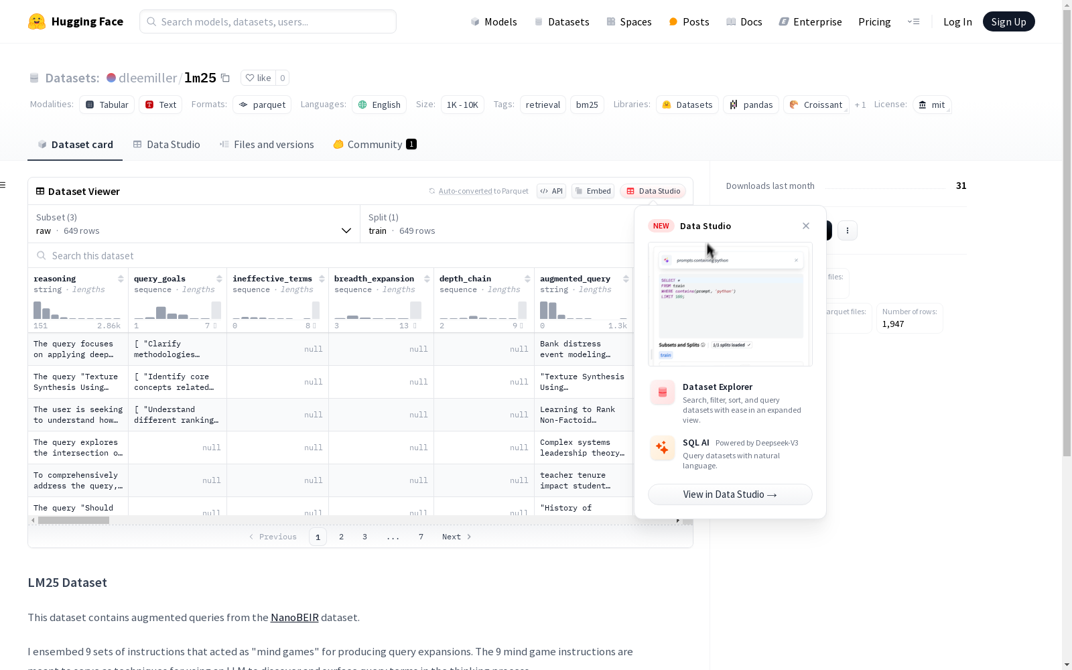Like the lm25 dataset
Image resolution: width=1072 pixels, height=670 pixels.
(258, 78)
